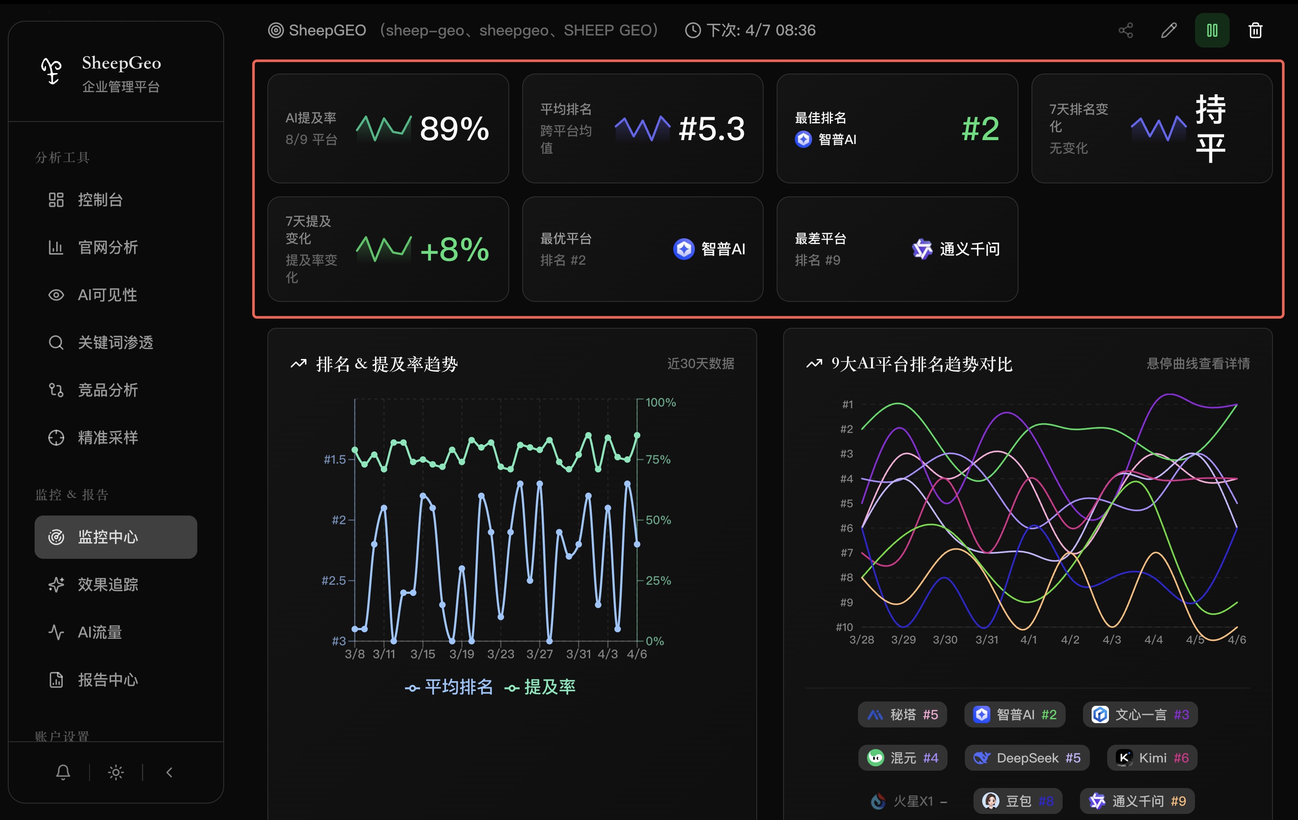1298x820 pixels.
Task: Open 报告中心 in the sidebar
Action: click(x=116, y=679)
